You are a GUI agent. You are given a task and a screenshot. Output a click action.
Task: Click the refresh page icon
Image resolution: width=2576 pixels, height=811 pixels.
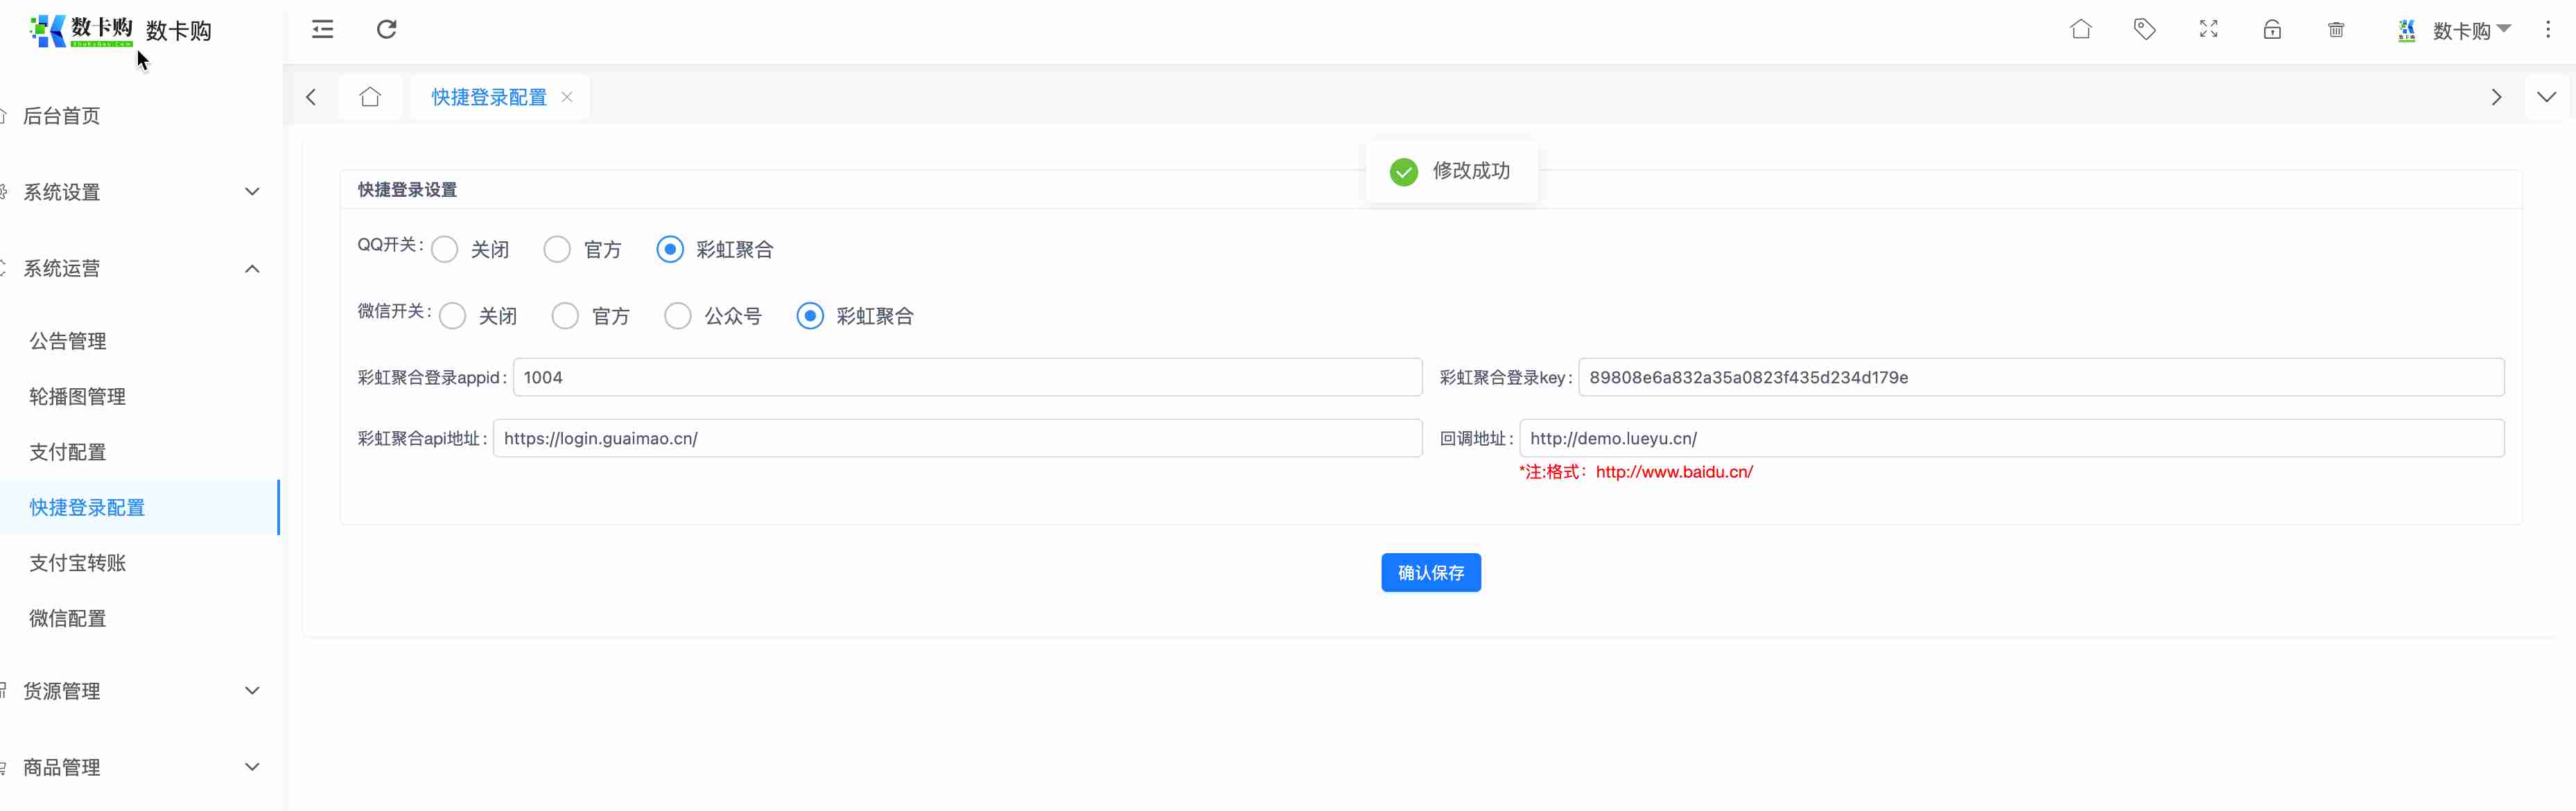pyautogui.click(x=387, y=29)
